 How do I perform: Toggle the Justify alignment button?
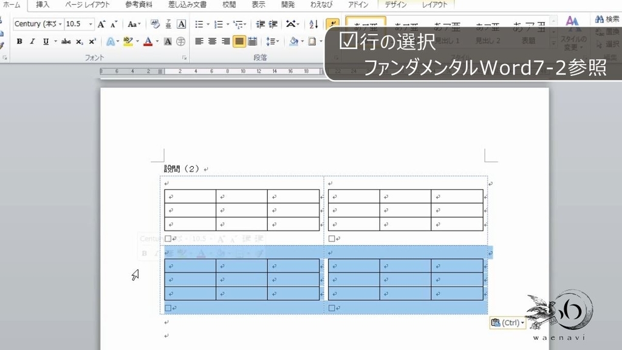[239, 41]
